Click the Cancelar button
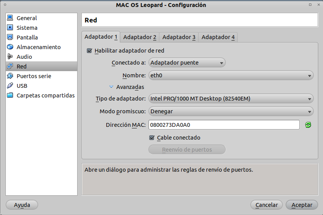Image resolution: width=323 pixels, height=215 pixels. (266, 205)
